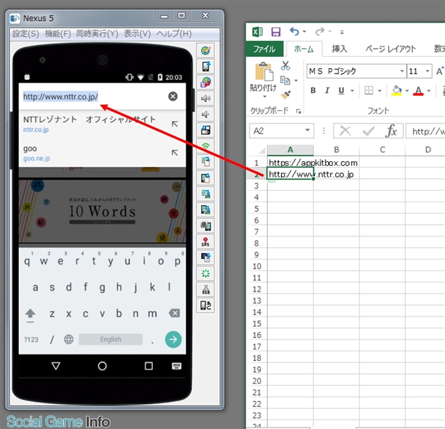The width and height of the screenshot is (445, 429).
Task: Expand the Name Box A2 dropdown
Action: 307,131
